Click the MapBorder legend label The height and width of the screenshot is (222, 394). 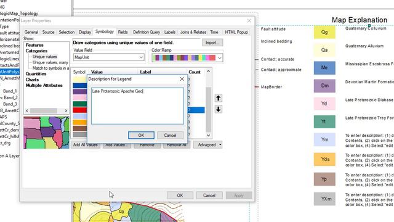coord(271,87)
